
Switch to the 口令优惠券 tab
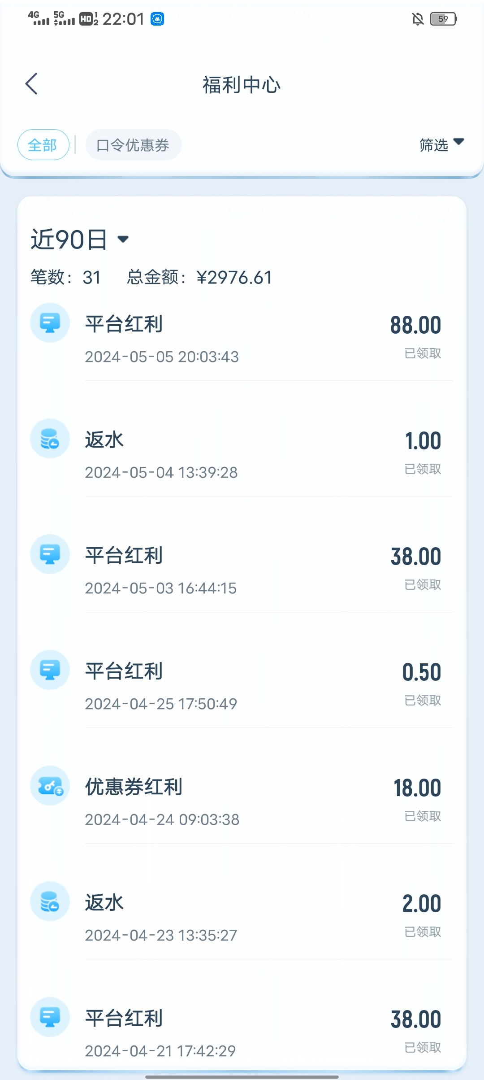click(133, 145)
